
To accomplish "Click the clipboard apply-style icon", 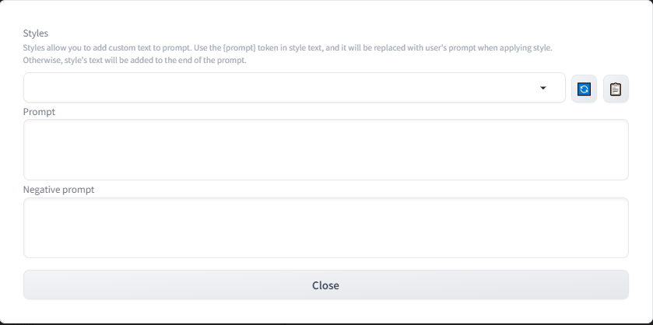I will pos(616,89).
